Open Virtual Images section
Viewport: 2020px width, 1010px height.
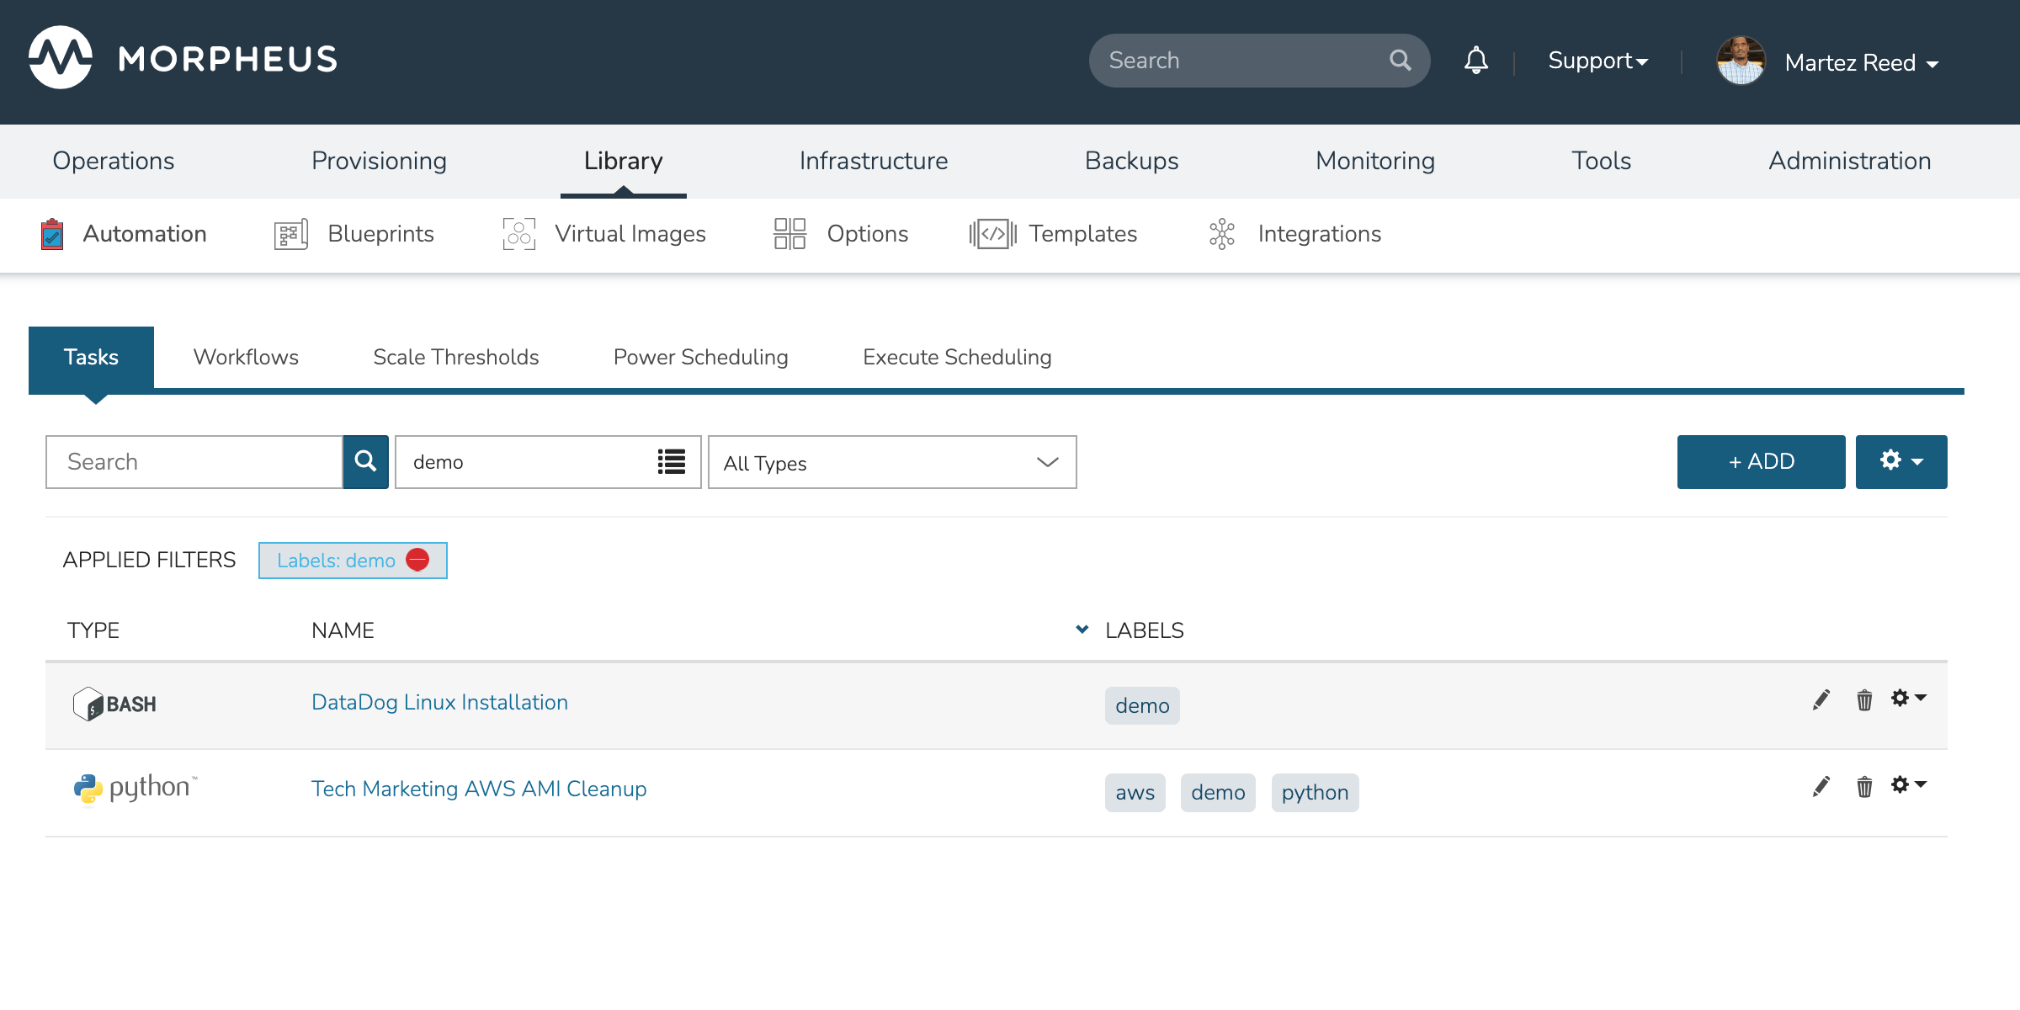(630, 234)
